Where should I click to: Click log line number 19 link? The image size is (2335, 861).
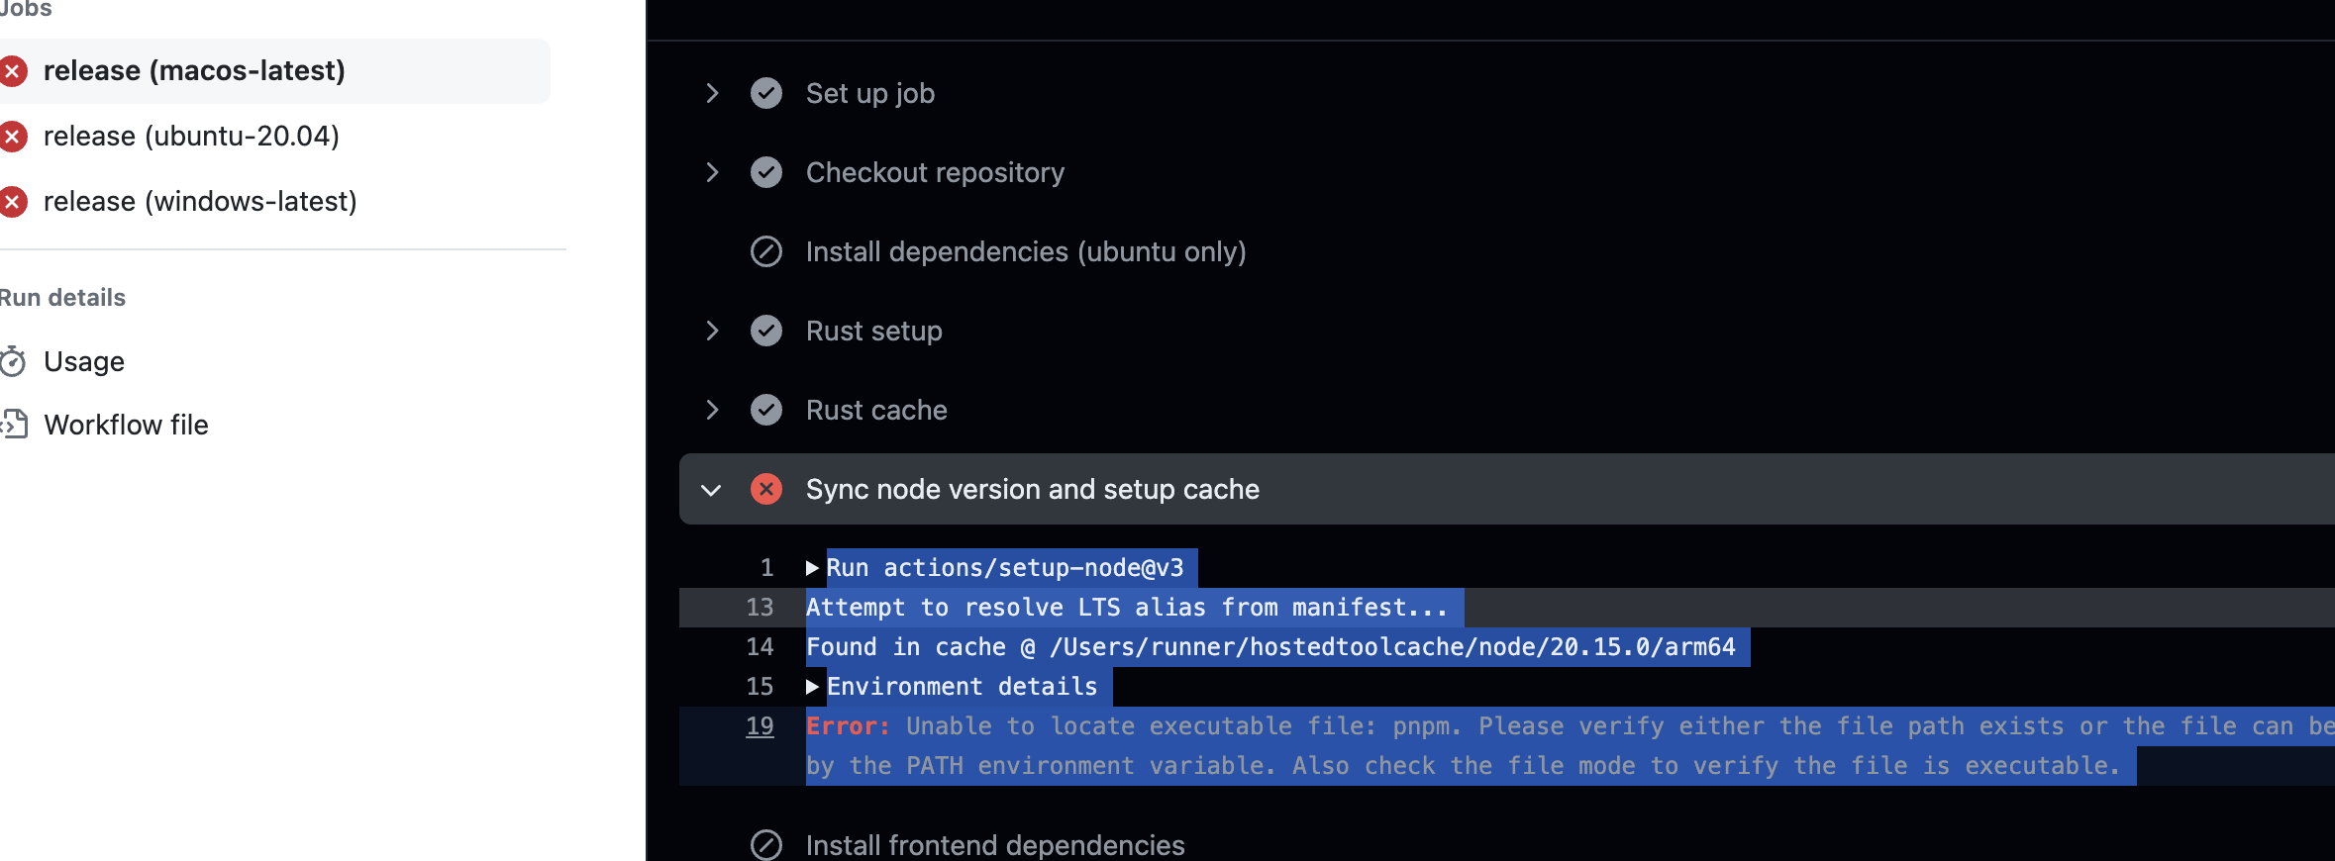(x=760, y=726)
